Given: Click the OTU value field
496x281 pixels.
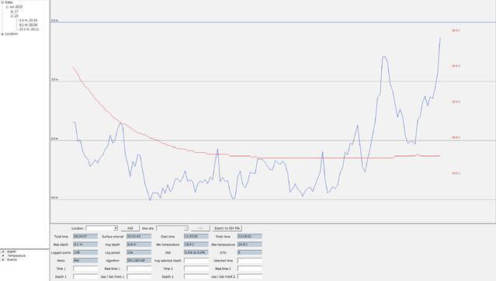Looking at the screenshot, I should pos(250,252).
